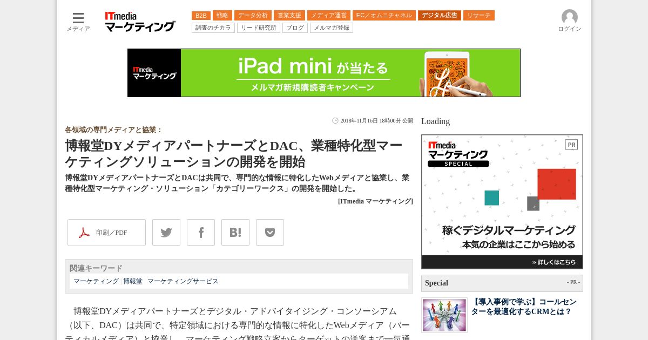Click the 印刷／PDF button
The width and height of the screenshot is (648, 340).
point(106,233)
